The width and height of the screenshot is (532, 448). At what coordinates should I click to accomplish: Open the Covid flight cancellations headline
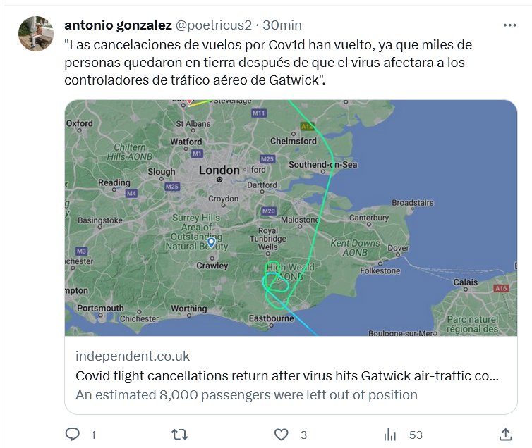click(286, 375)
